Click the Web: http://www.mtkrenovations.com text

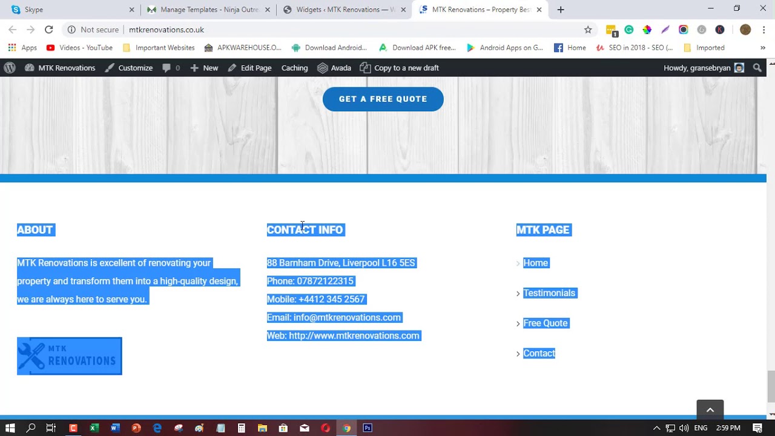pyautogui.click(x=343, y=335)
